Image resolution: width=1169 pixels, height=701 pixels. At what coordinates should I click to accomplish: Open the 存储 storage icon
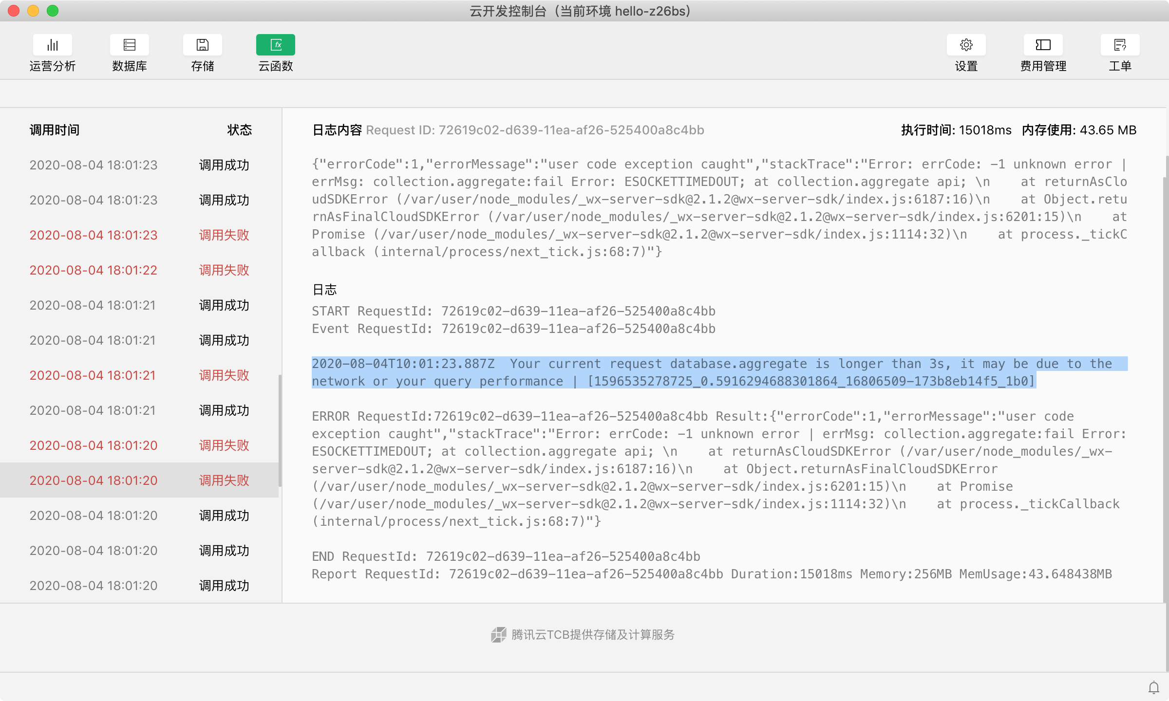202,45
